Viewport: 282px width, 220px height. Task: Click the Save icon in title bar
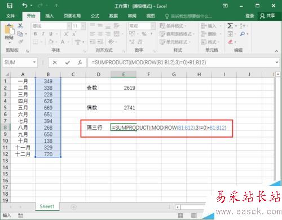[10, 6]
